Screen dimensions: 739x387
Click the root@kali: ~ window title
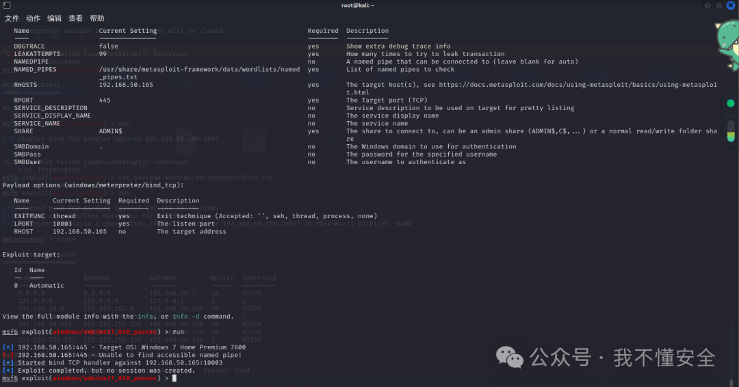click(358, 5)
